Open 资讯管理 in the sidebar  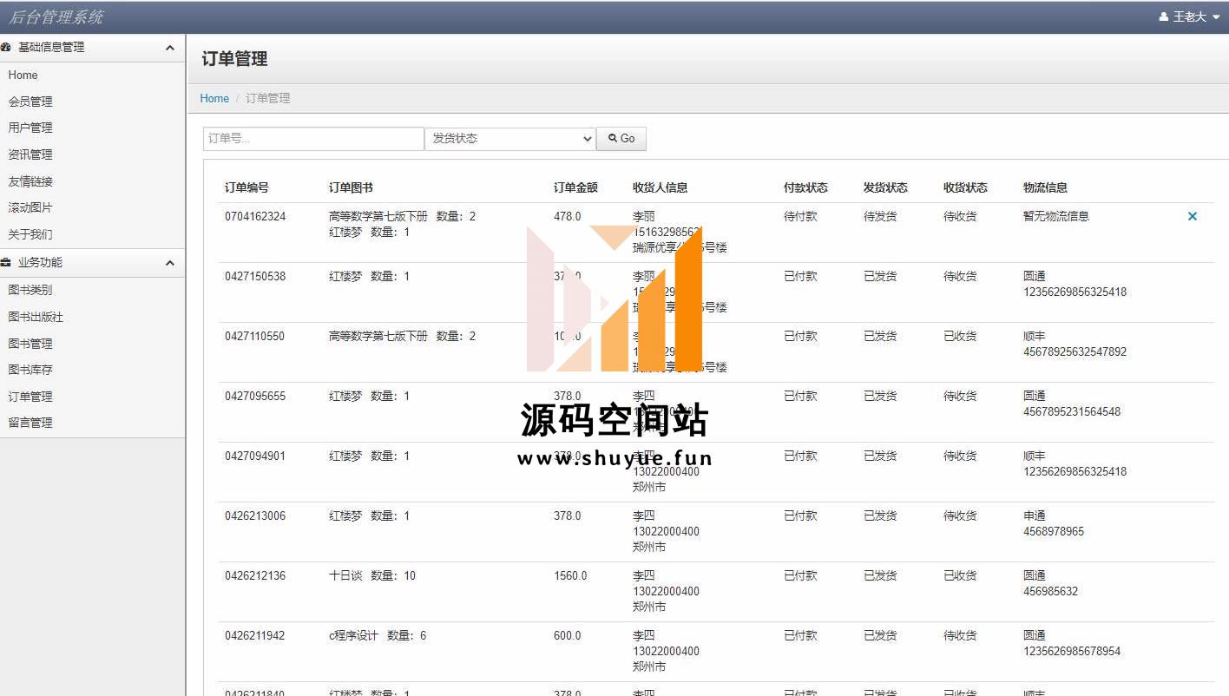pyautogui.click(x=30, y=154)
